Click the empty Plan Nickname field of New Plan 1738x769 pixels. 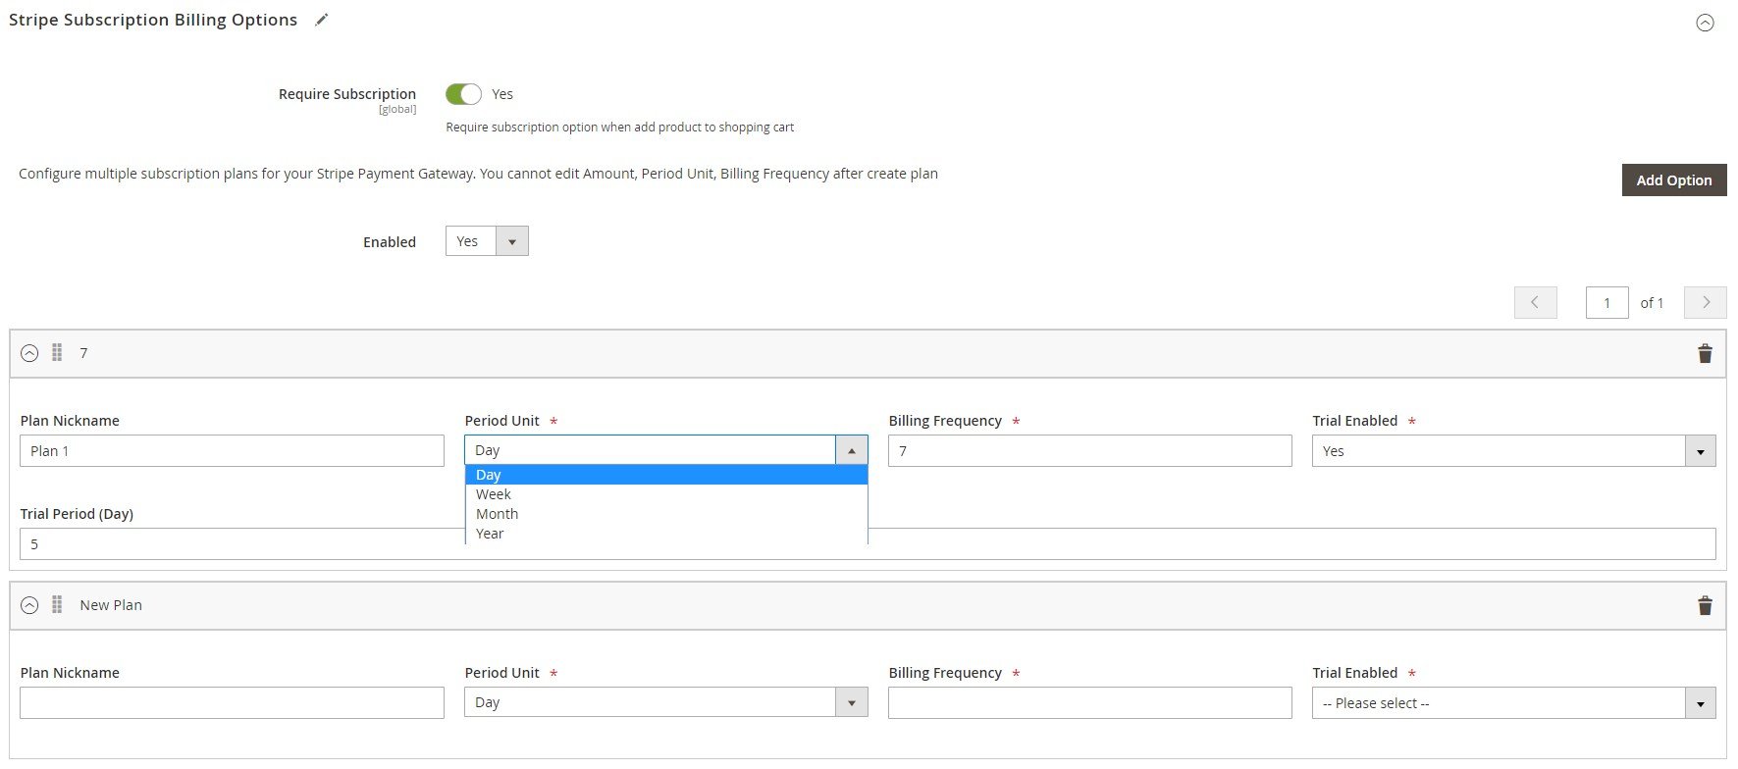[x=232, y=703]
